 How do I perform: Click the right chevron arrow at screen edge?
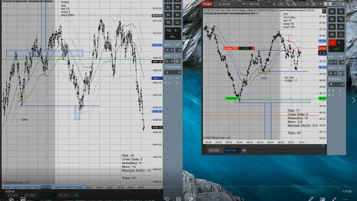pyautogui.click(x=353, y=100)
